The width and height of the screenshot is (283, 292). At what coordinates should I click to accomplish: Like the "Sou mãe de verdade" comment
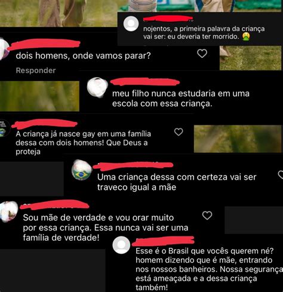(x=207, y=216)
